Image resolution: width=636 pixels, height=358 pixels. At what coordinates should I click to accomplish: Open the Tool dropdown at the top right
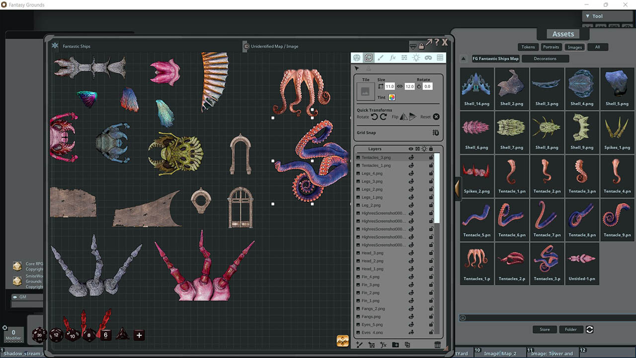click(x=597, y=15)
